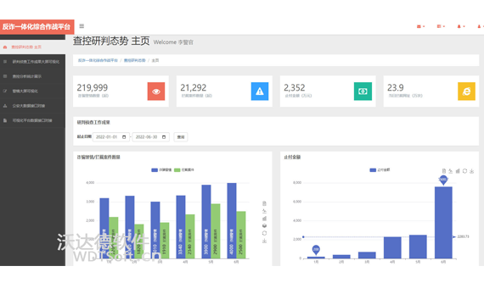Download 止付金额 chart as image
The image size is (484, 305).
[x=471, y=171]
